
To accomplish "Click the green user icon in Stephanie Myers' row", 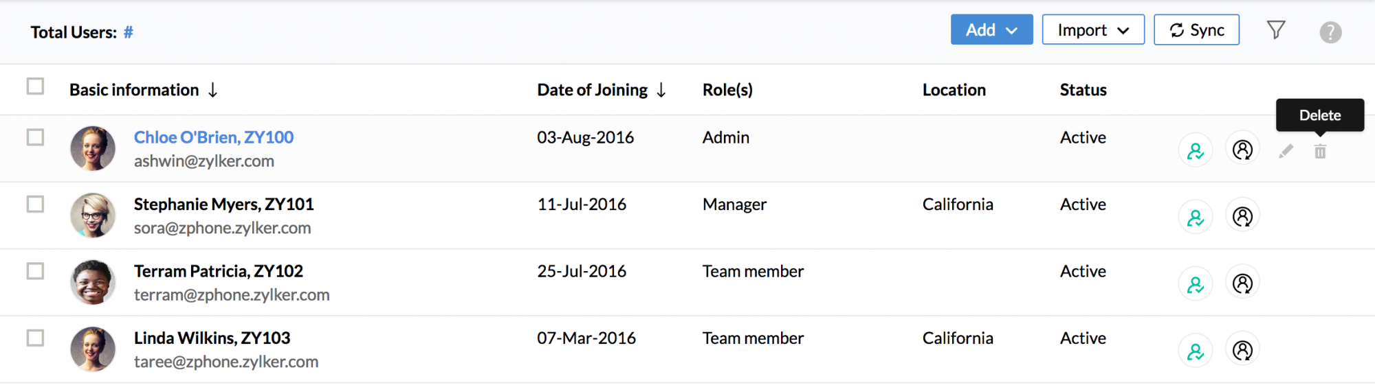I will [x=1196, y=218].
